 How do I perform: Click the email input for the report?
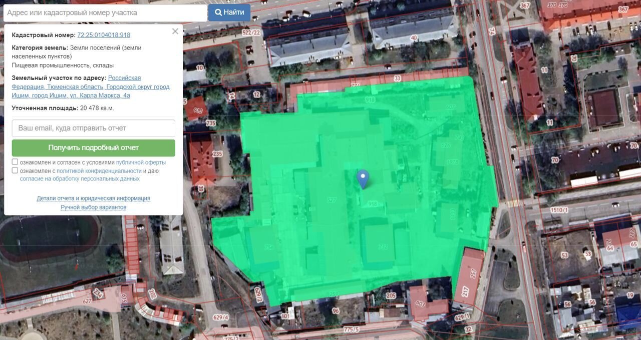pos(94,128)
